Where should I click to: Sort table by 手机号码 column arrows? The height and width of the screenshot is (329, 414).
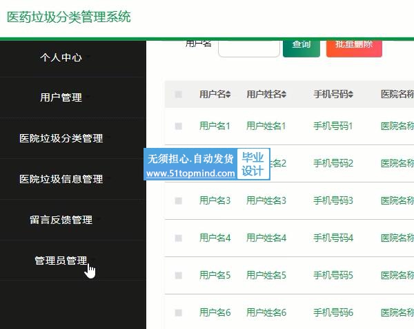click(351, 94)
